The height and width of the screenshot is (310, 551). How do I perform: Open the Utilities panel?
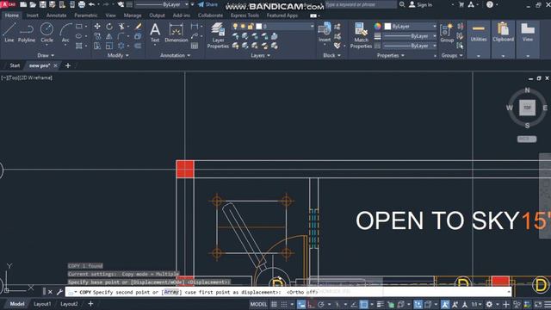479,39
